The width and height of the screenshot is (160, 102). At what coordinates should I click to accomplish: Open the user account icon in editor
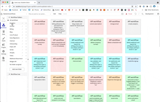(x=158, y=14)
